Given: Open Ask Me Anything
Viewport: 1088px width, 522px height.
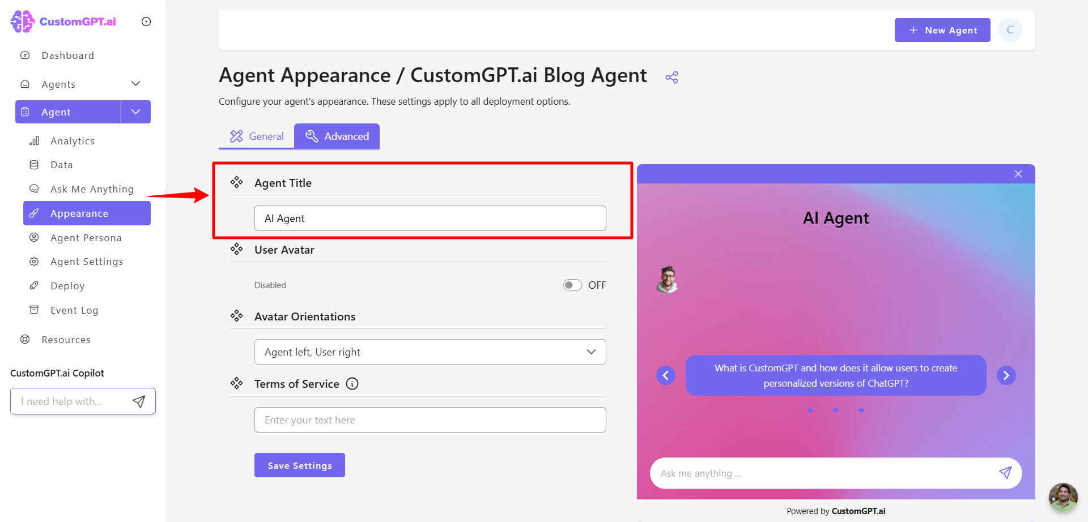Looking at the screenshot, I should coord(92,189).
